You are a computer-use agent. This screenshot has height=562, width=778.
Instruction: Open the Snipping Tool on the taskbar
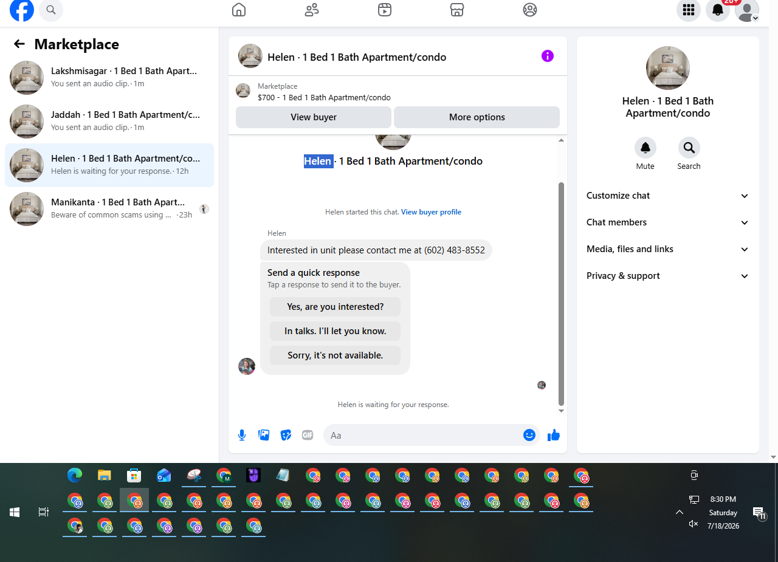[x=194, y=475]
